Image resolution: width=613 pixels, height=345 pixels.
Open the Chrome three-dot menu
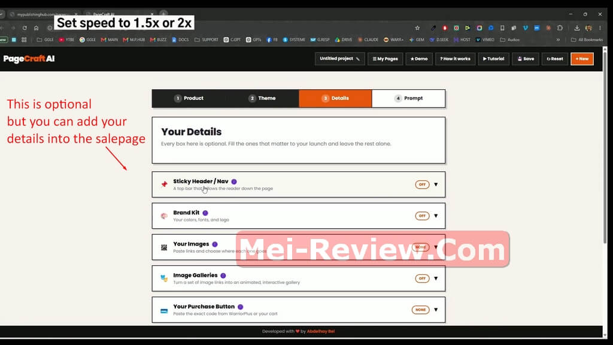(x=600, y=28)
